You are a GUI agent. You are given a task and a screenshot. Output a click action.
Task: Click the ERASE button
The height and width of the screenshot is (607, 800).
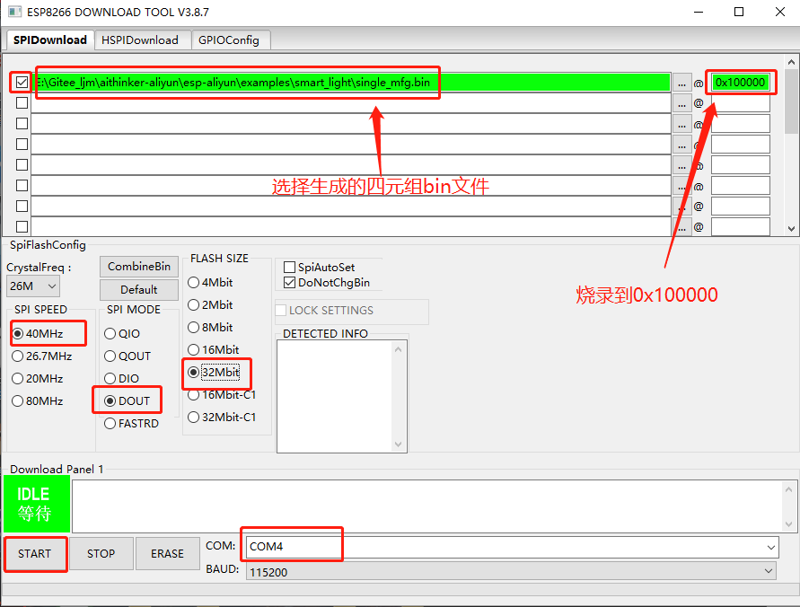(167, 553)
